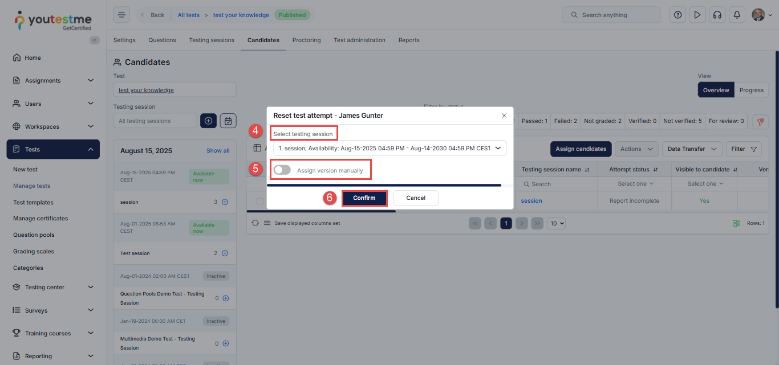The height and width of the screenshot is (365, 779).
Task: Enable the Assign version manually toggle
Action: click(282, 170)
